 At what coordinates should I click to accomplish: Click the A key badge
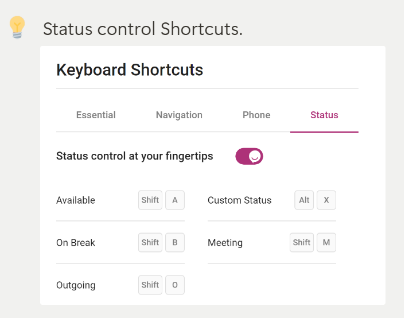click(x=175, y=200)
